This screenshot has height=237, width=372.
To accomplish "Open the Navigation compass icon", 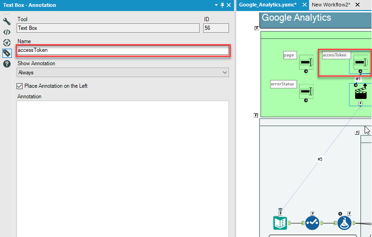I will pyautogui.click(x=6, y=43).
